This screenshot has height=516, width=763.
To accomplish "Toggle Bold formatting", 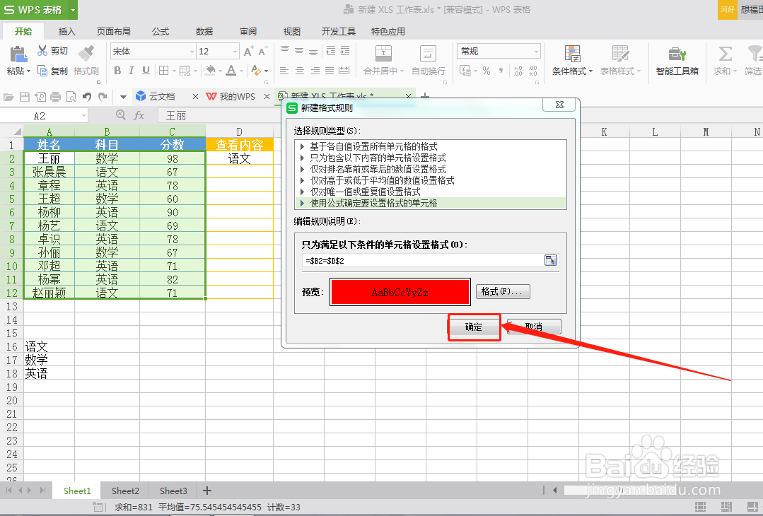I will click(117, 71).
